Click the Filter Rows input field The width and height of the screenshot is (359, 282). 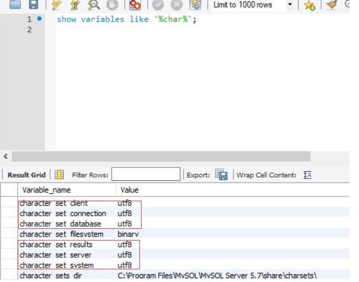pos(145,175)
